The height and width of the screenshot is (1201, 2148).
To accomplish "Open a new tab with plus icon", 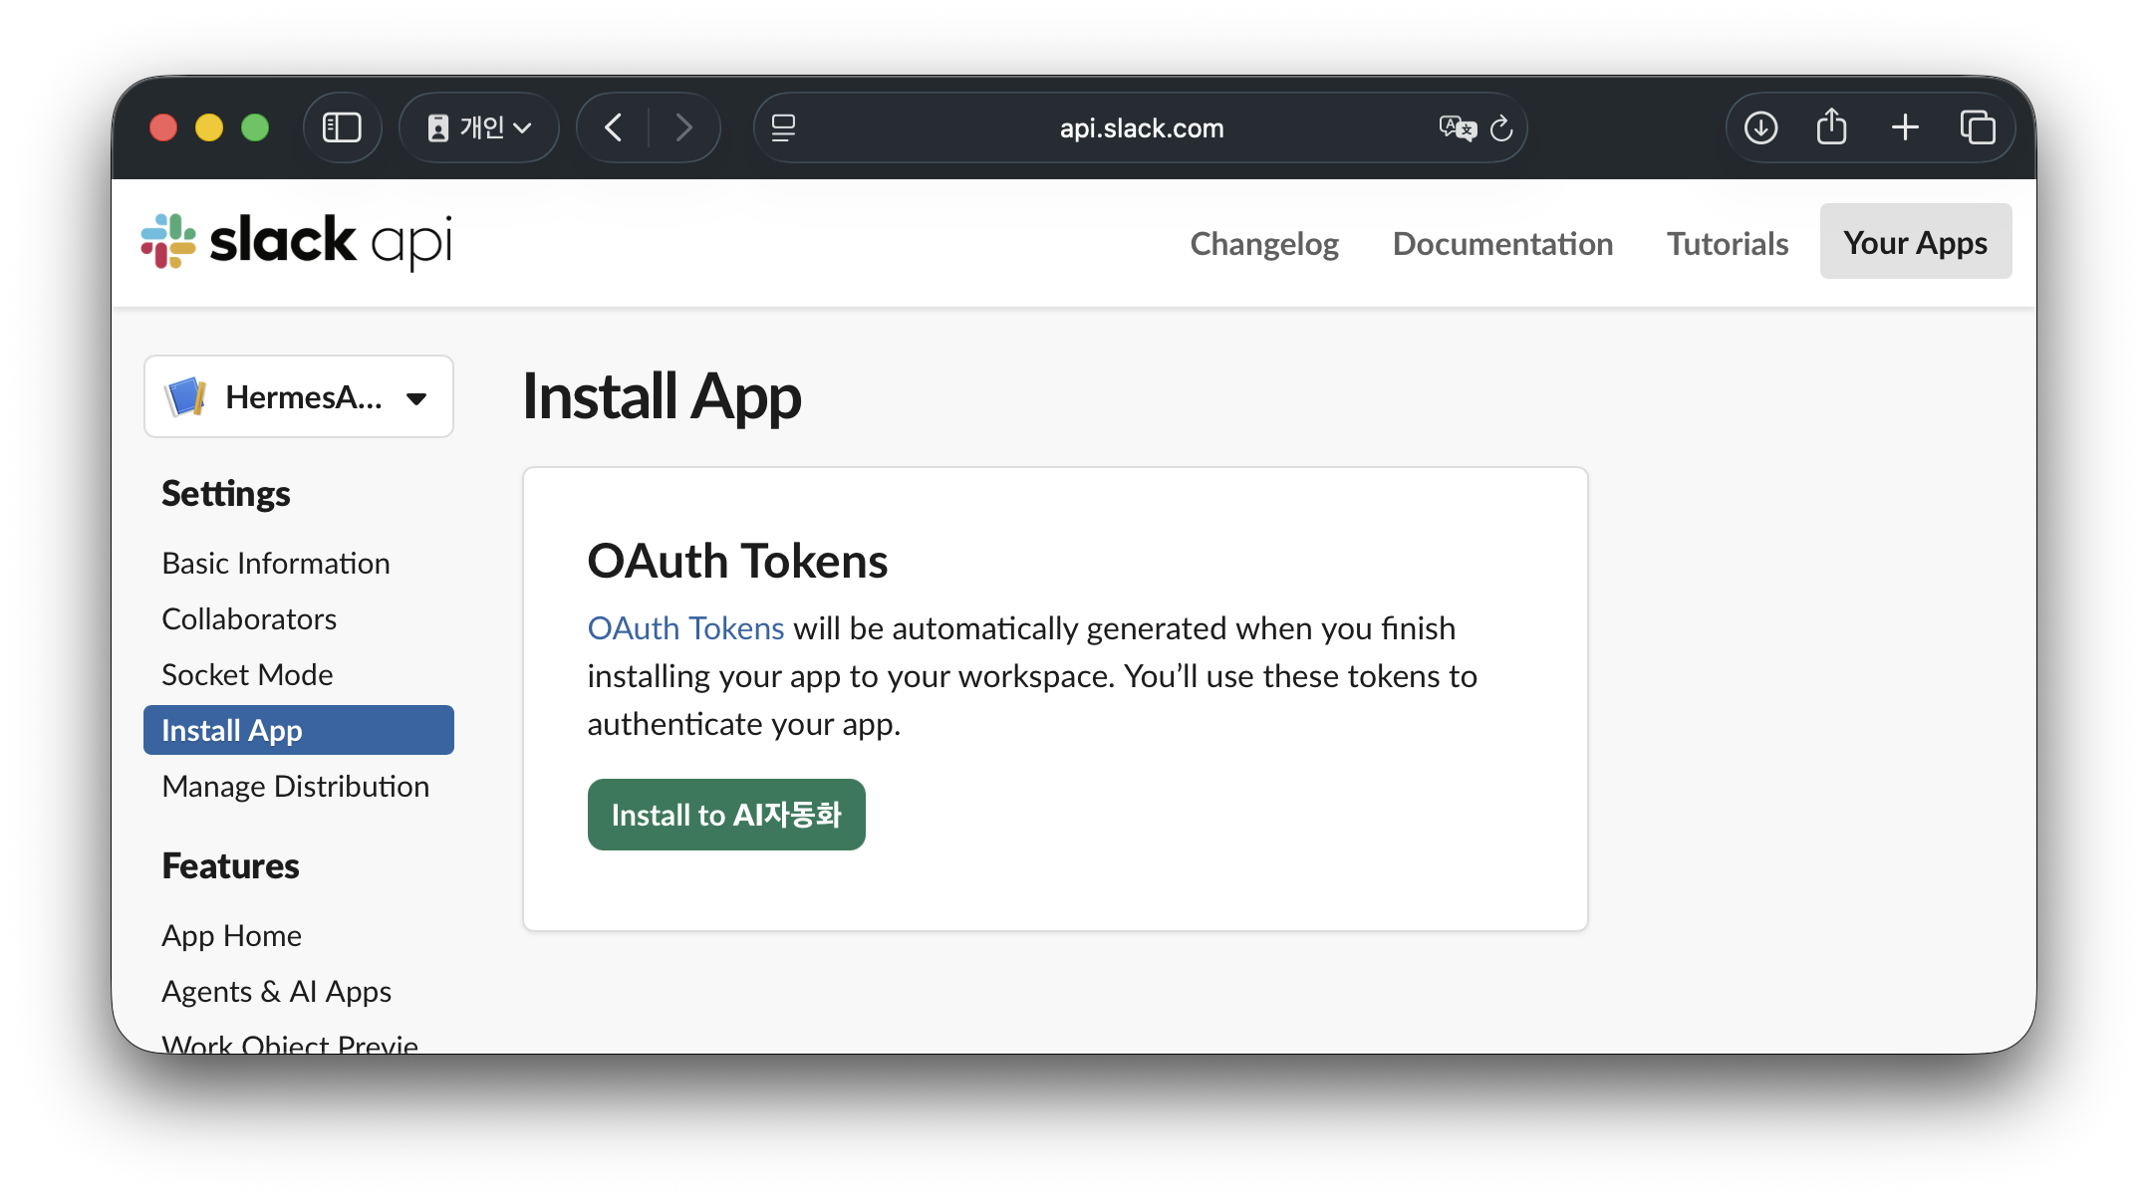I will tap(1905, 127).
